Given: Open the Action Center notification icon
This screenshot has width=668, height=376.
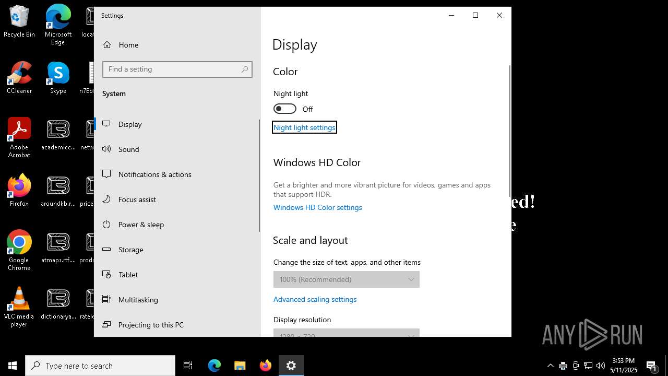Looking at the screenshot, I should [652, 366].
